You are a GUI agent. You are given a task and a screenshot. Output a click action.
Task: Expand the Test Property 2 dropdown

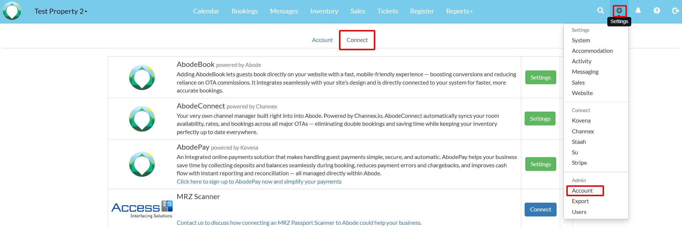61,11
